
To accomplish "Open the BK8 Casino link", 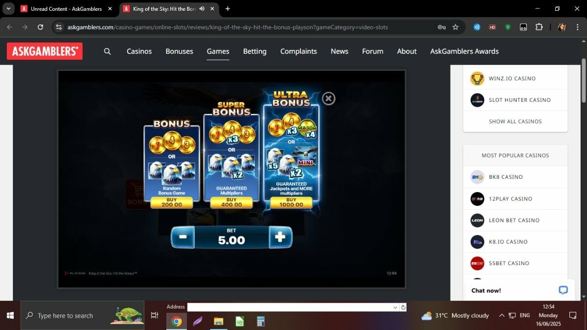I will point(515,177).
